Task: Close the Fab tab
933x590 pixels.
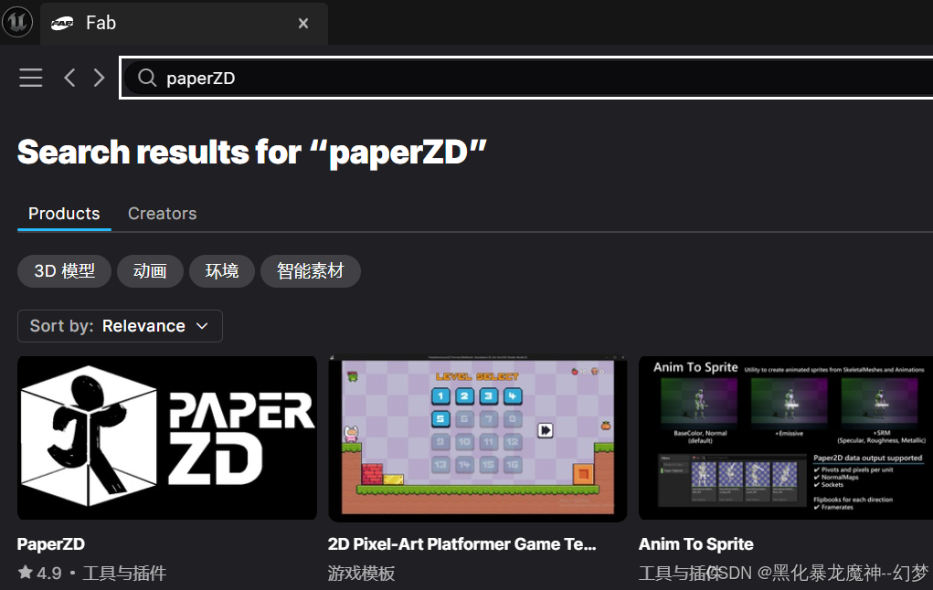Action: pos(303,23)
